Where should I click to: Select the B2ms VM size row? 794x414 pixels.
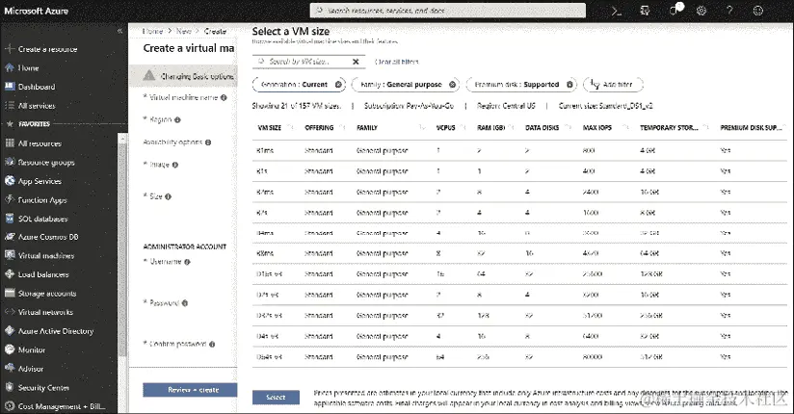[519, 192]
